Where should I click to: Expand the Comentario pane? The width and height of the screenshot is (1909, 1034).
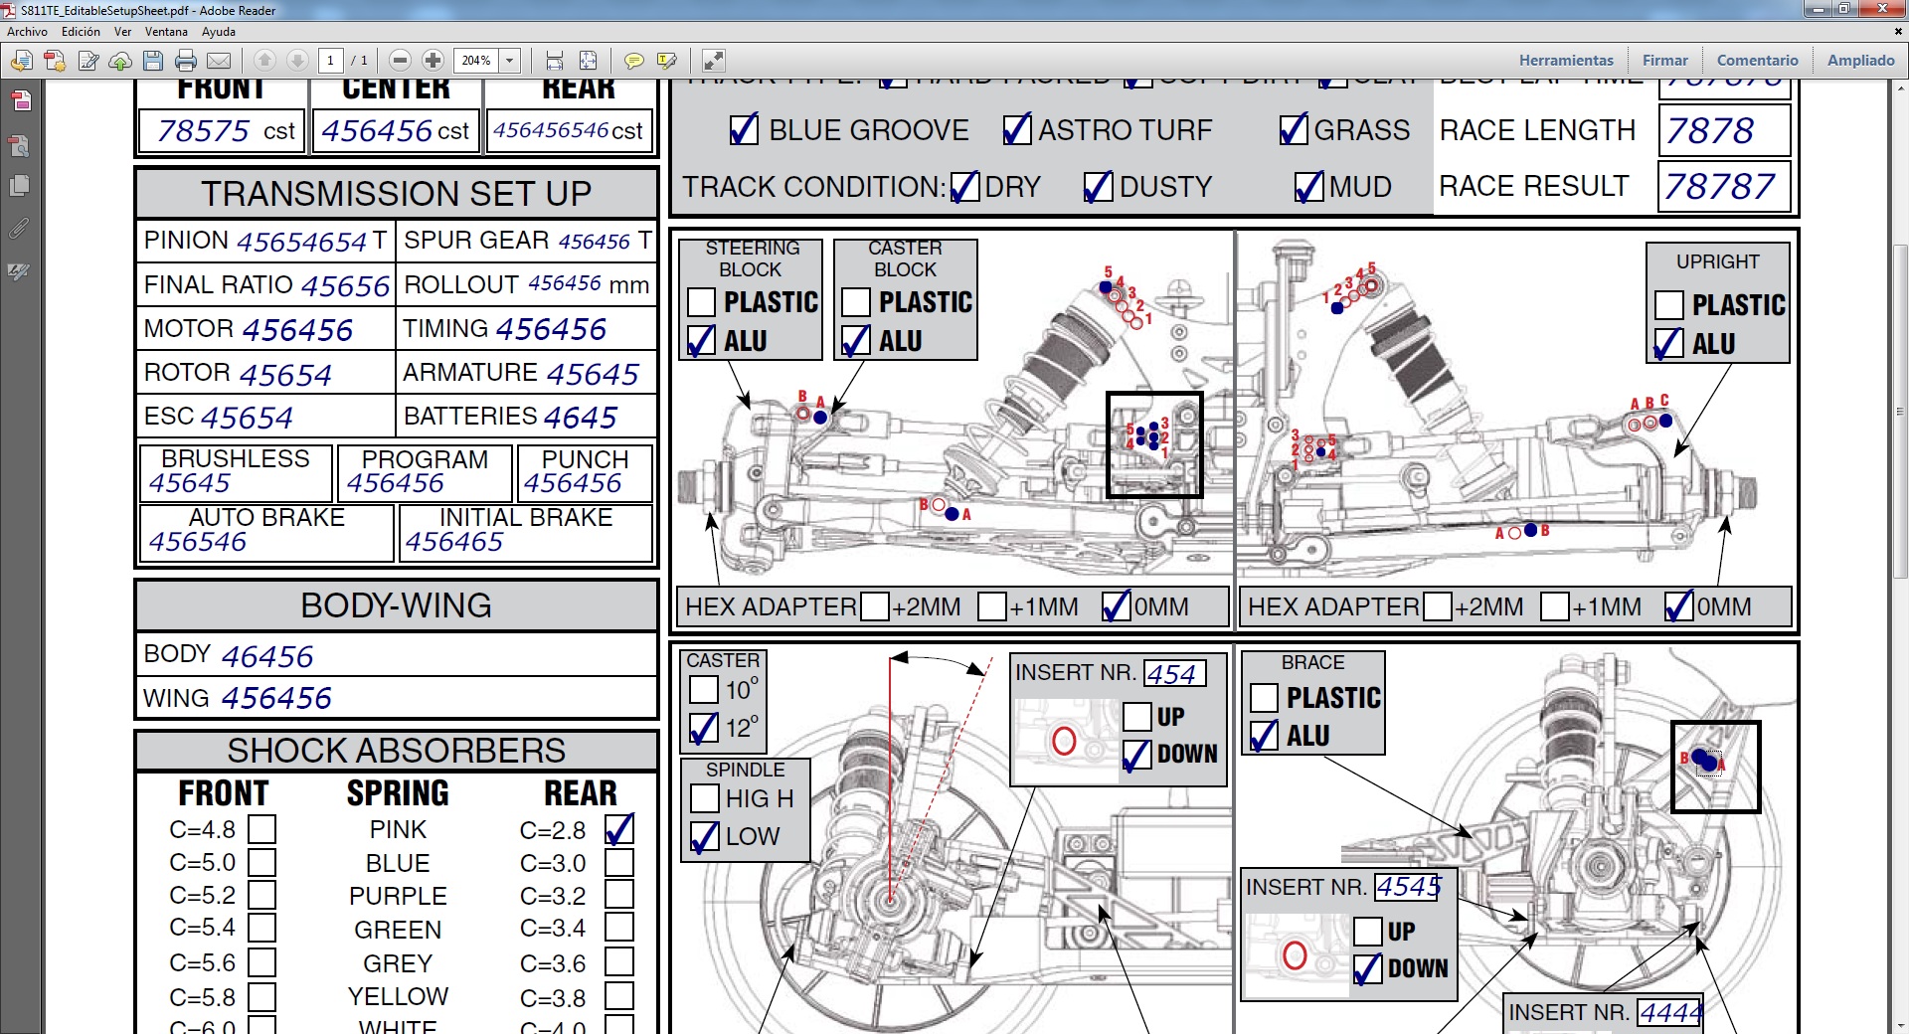[x=1757, y=61]
